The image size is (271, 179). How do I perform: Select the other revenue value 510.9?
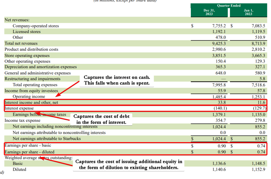260,37
